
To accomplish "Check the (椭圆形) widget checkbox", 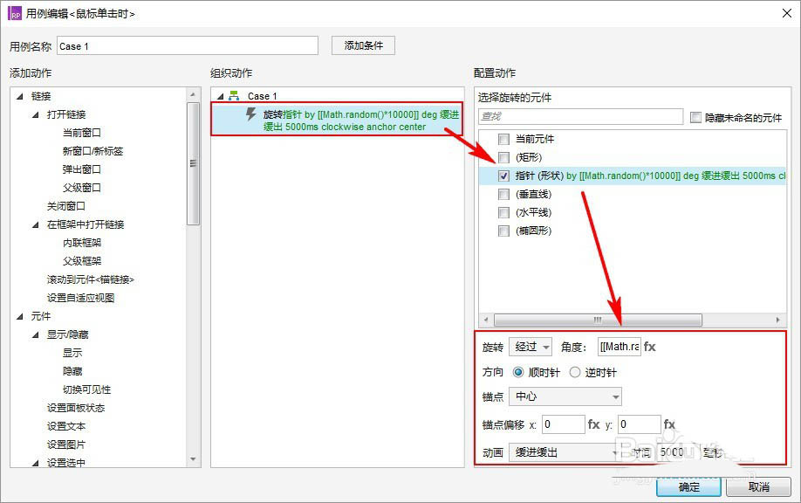I will pyautogui.click(x=503, y=231).
